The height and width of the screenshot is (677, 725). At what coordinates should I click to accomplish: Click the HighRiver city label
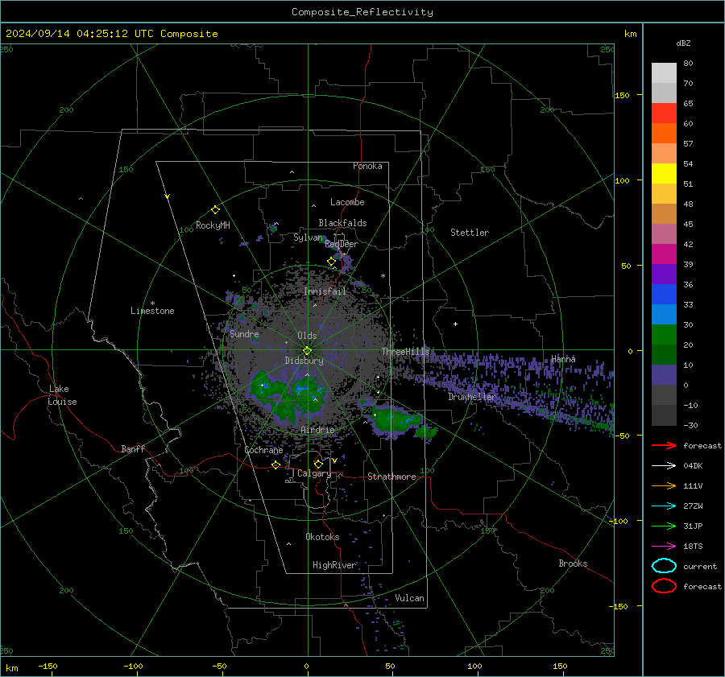(x=334, y=565)
